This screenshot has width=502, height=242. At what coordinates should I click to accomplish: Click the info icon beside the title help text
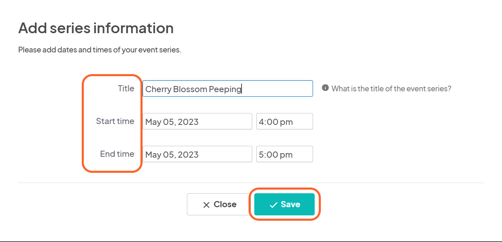[325, 88]
